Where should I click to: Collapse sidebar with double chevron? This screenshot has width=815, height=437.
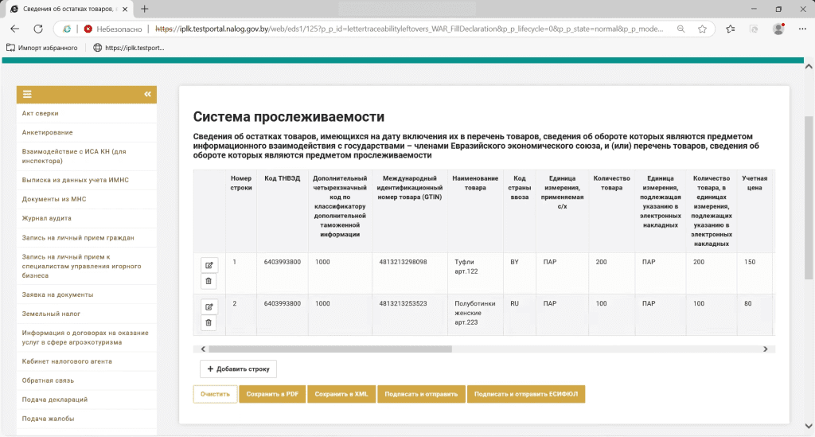pyautogui.click(x=147, y=94)
